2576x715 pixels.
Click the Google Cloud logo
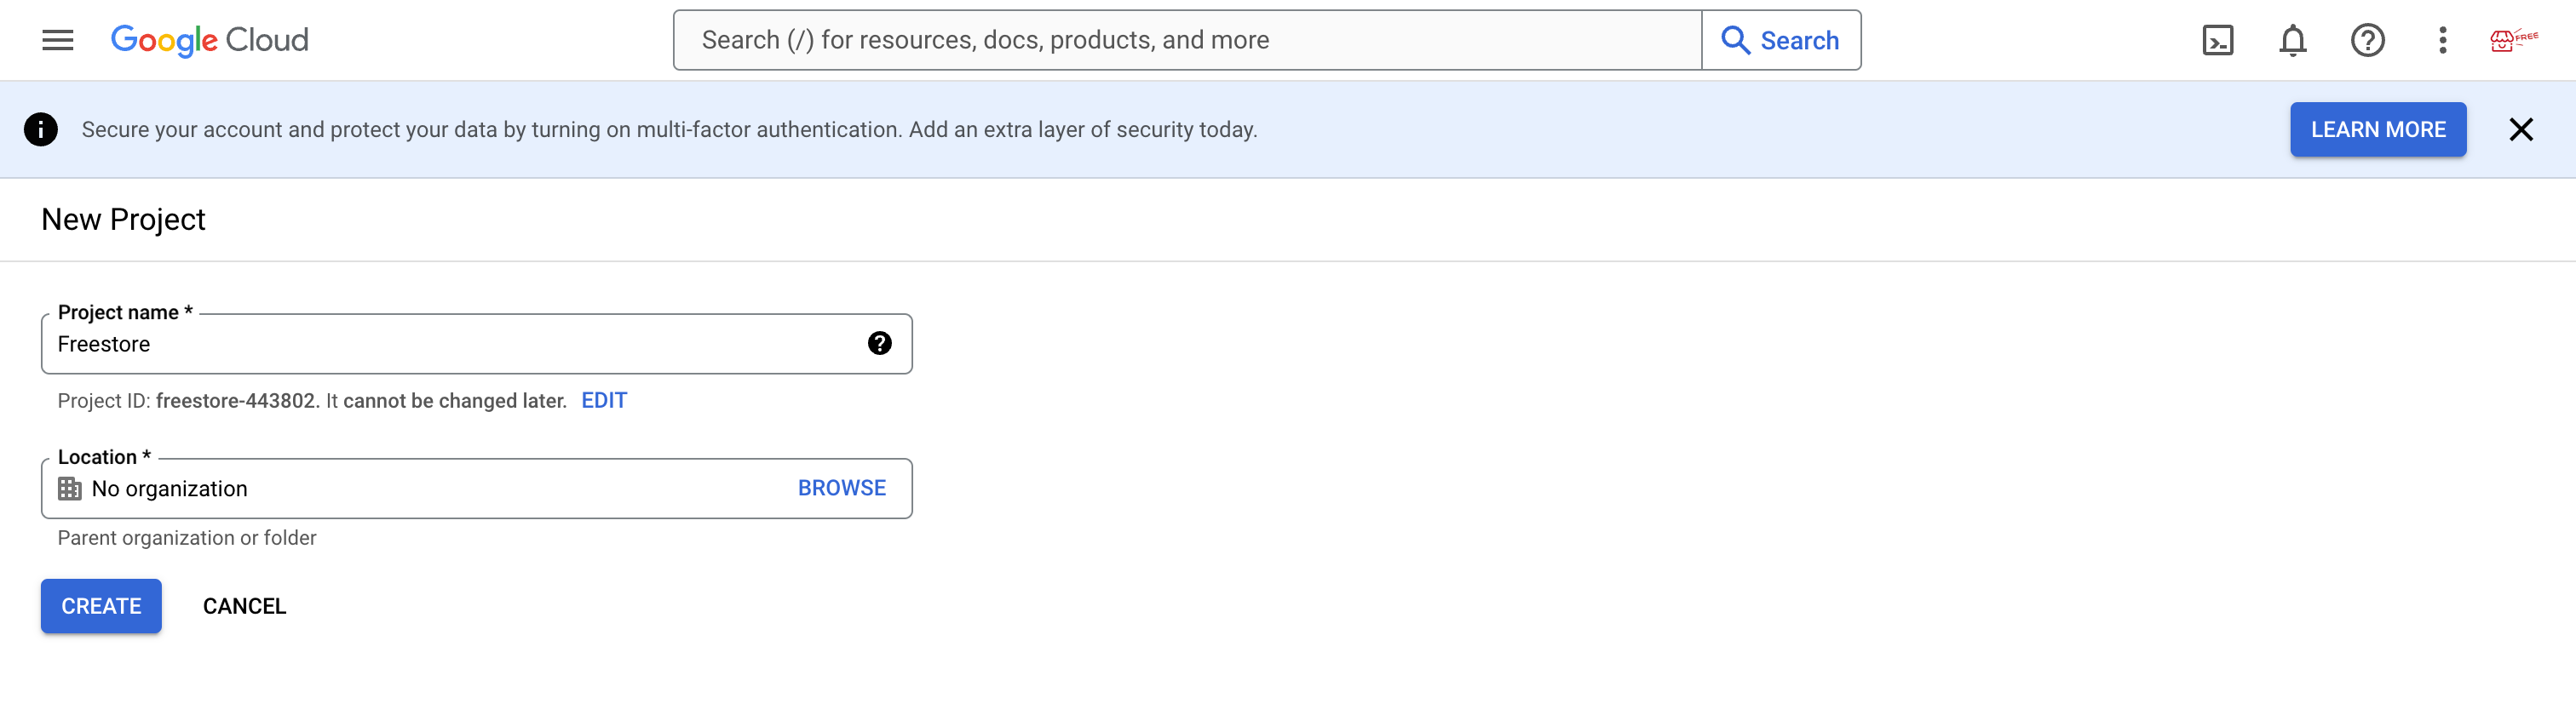pos(209,40)
